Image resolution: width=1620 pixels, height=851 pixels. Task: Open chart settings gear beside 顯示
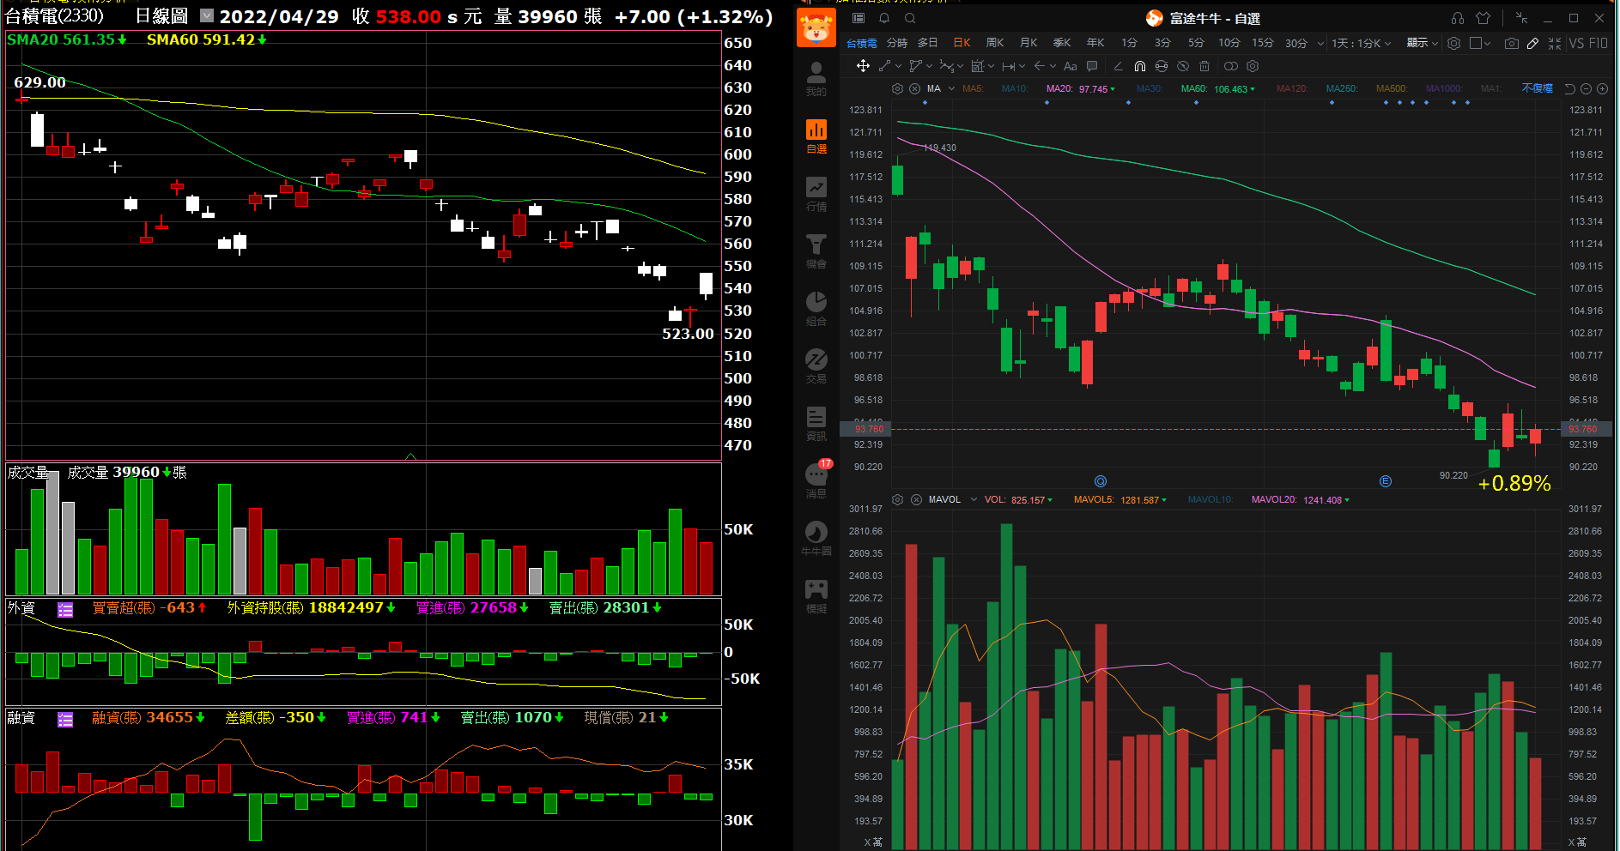point(1453,43)
